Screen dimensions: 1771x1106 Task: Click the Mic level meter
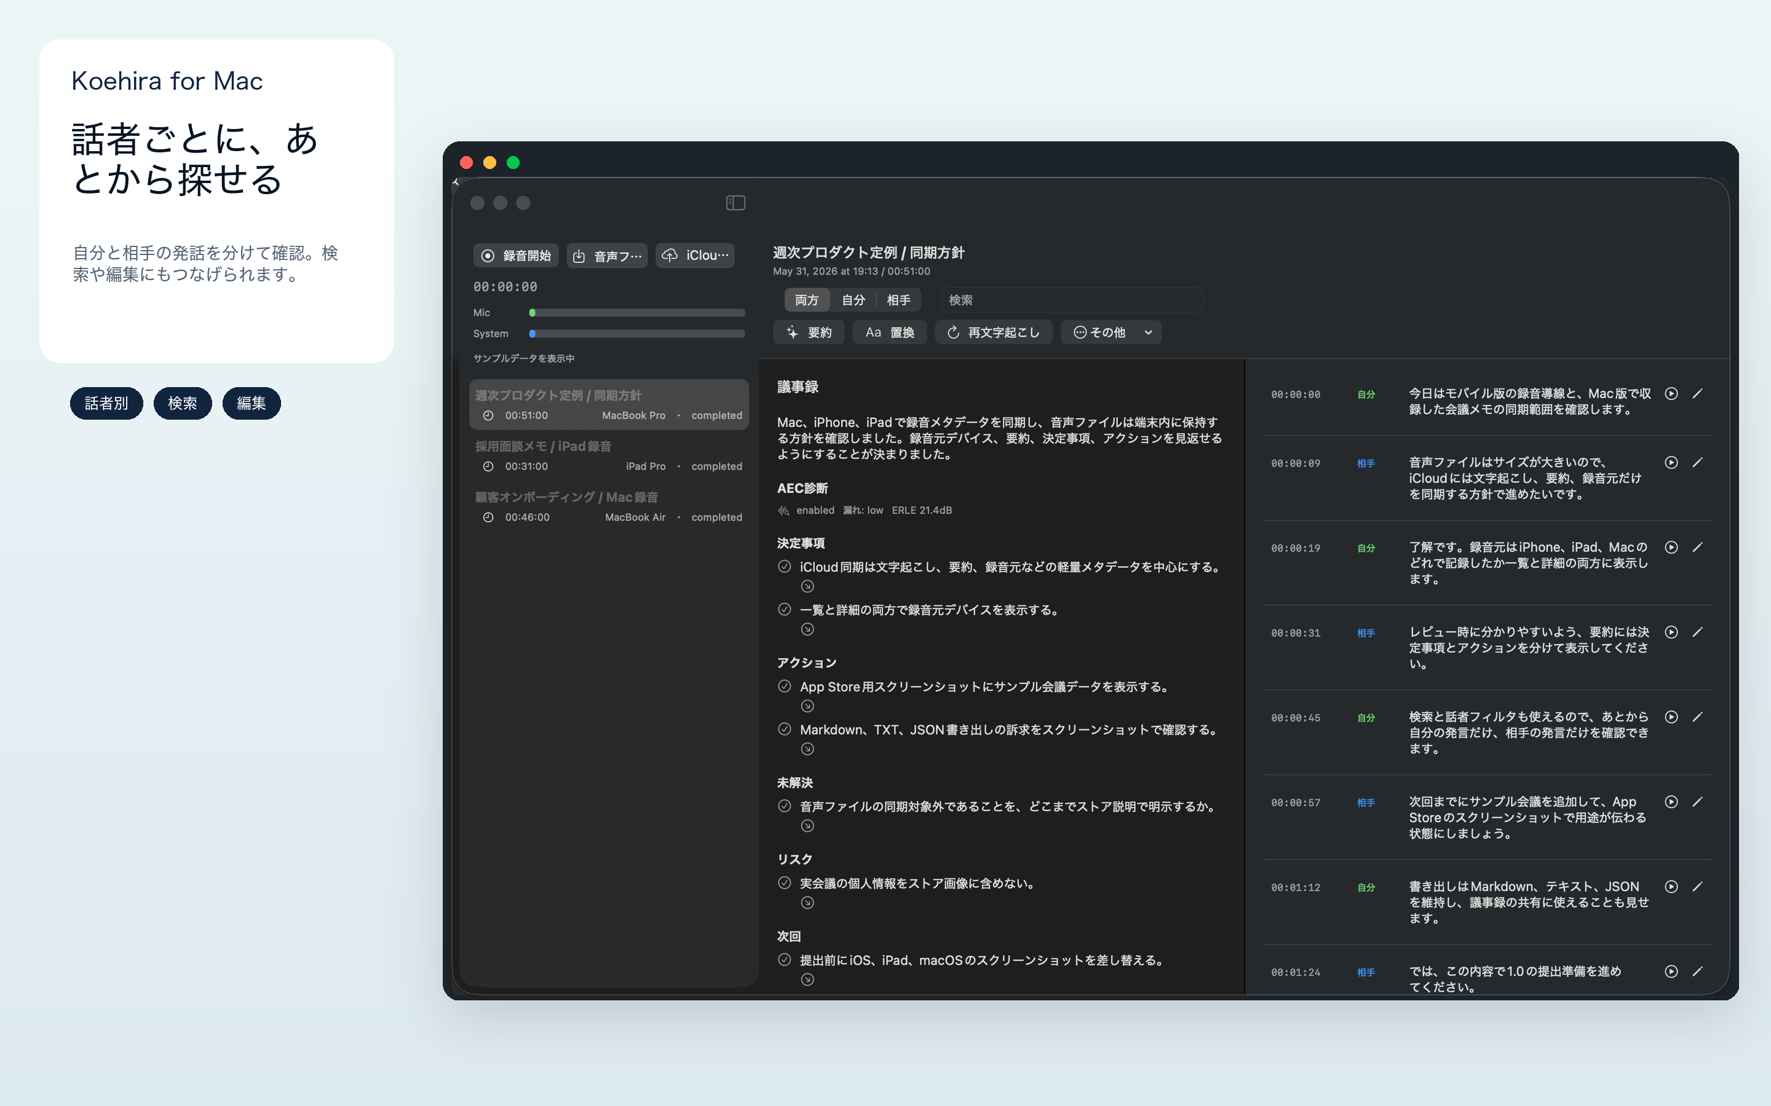tap(636, 312)
